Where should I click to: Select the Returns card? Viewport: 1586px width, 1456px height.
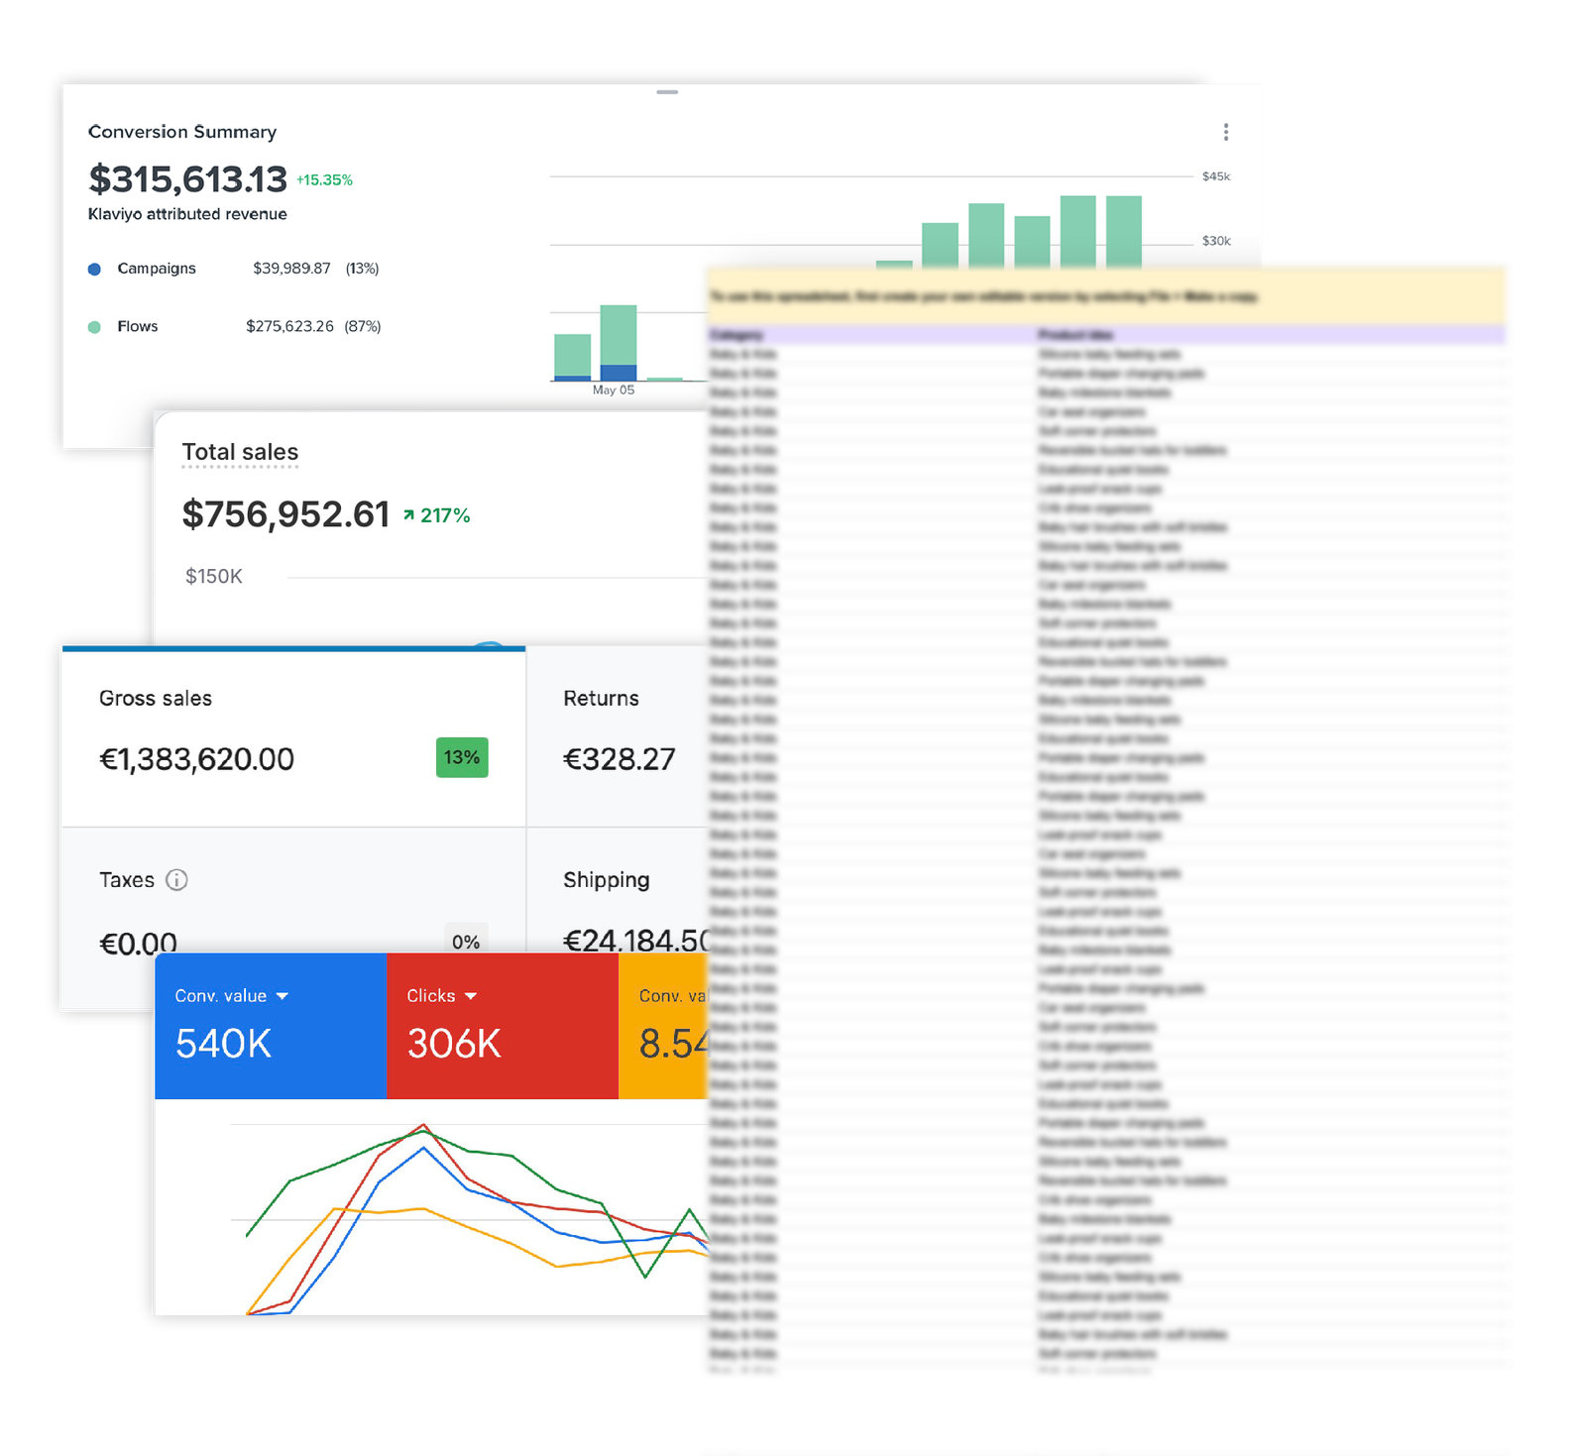click(617, 737)
